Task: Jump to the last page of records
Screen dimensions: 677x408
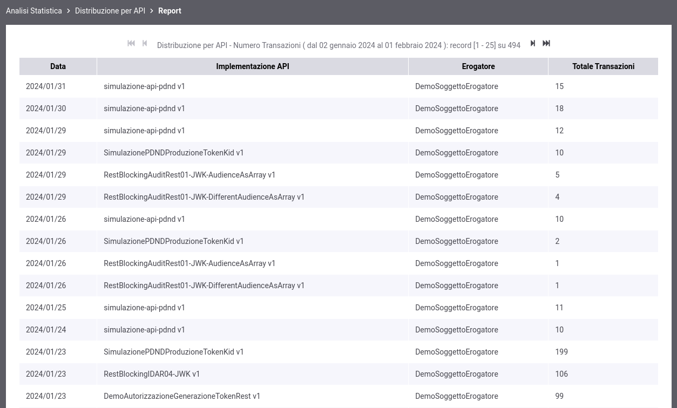Action: [546, 43]
